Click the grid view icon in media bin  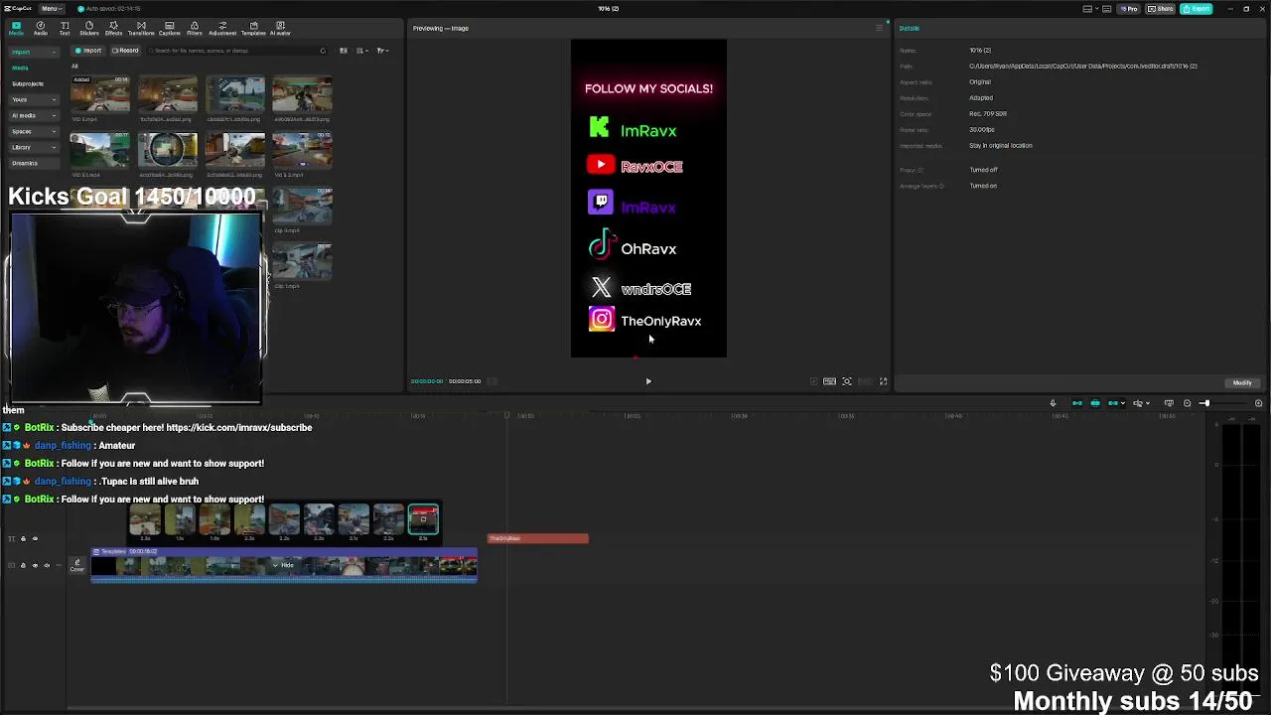(344, 51)
